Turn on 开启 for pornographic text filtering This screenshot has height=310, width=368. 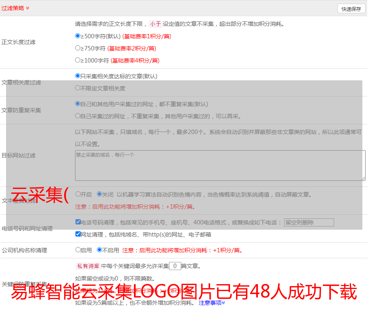point(78,194)
